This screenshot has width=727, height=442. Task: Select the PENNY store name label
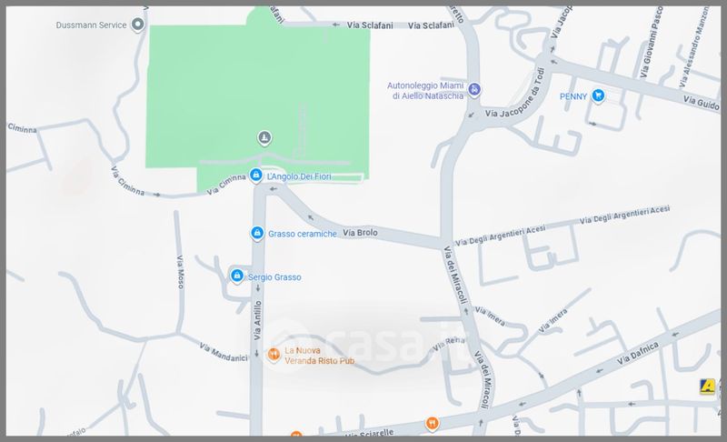(x=573, y=96)
